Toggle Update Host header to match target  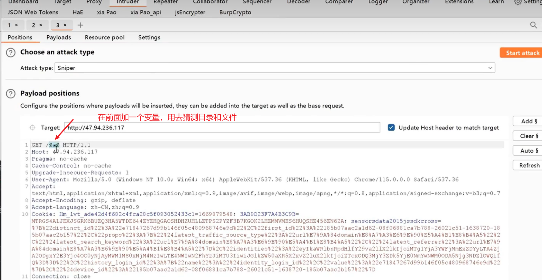[x=391, y=127]
